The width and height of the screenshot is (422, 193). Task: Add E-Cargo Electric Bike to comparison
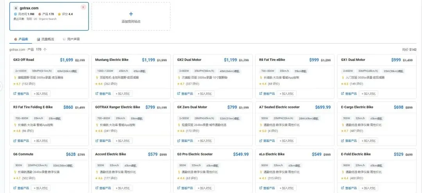pos(368,141)
